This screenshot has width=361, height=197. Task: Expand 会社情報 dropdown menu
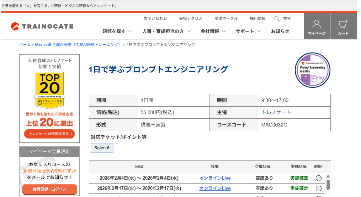pyautogui.click(x=213, y=31)
